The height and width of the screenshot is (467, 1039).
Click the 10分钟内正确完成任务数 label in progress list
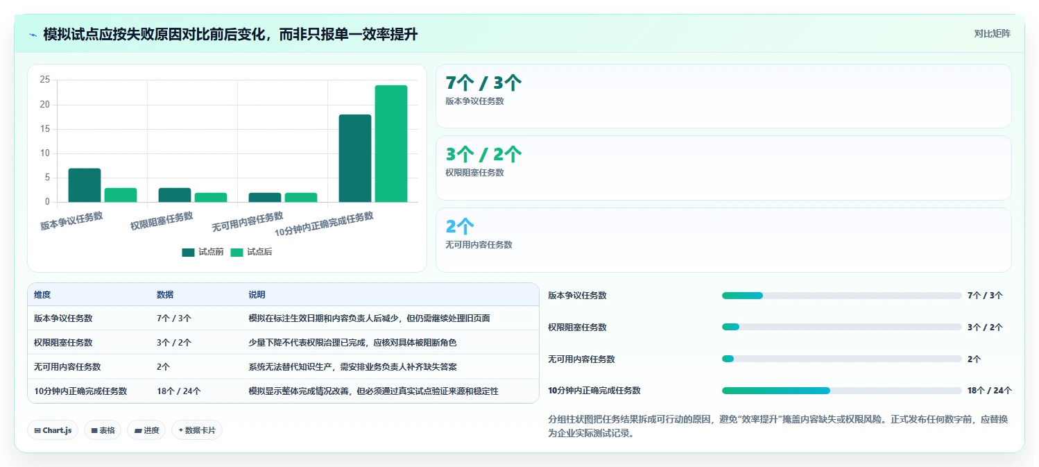click(x=594, y=391)
